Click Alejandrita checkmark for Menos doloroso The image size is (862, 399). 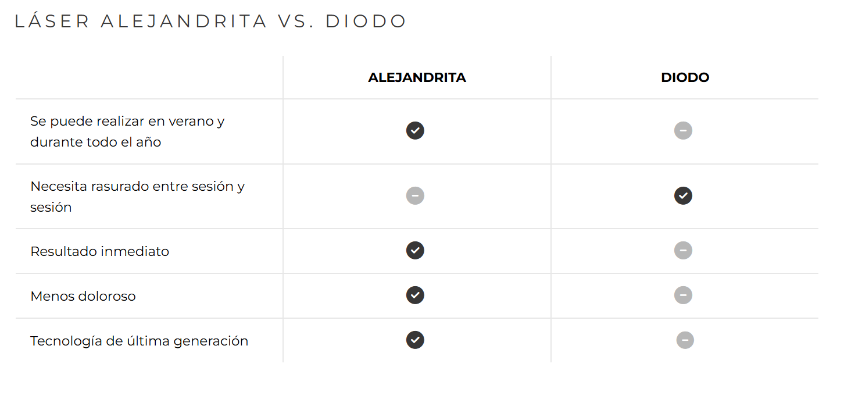(415, 295)
